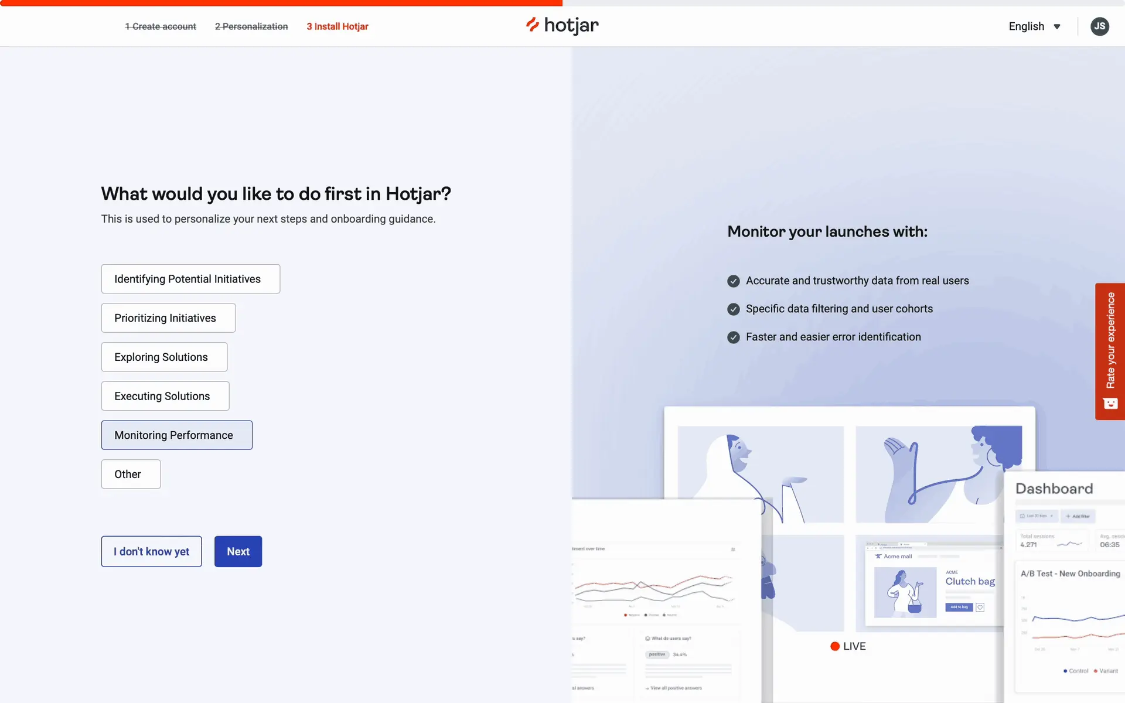This screenshot has width=1125, height=703.
Task: Go to step 2 Personalization
Action: (x=251, y=26)
